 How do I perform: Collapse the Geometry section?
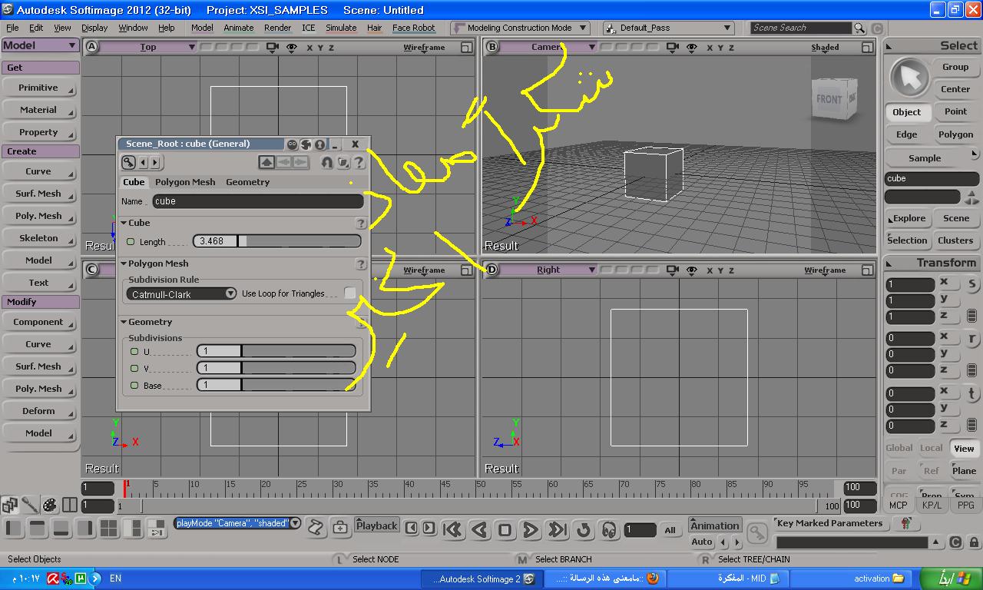click(124, 322)
